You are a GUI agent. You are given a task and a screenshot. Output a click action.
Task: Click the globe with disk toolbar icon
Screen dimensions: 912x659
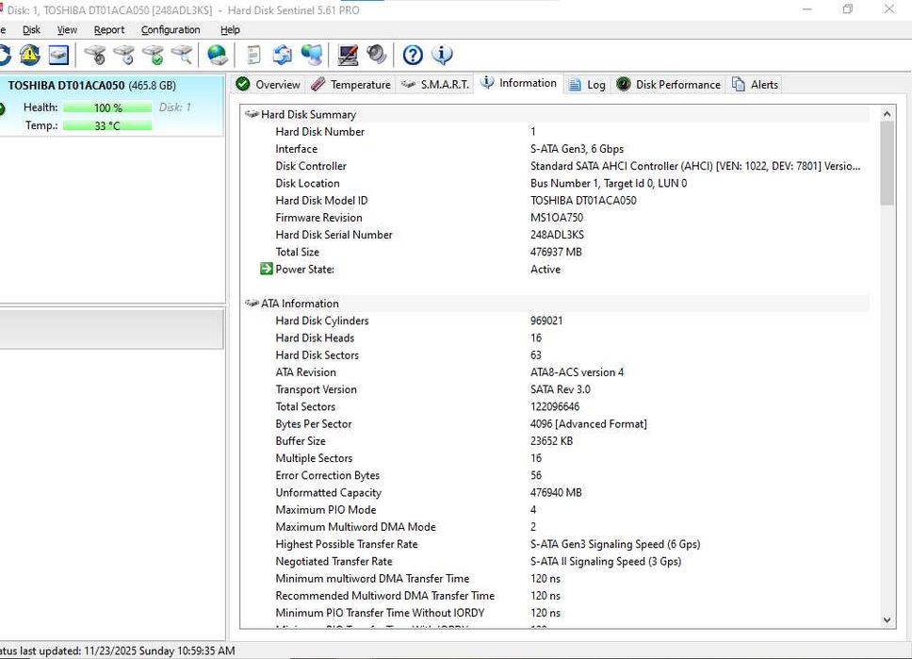[x=218, y=55]
